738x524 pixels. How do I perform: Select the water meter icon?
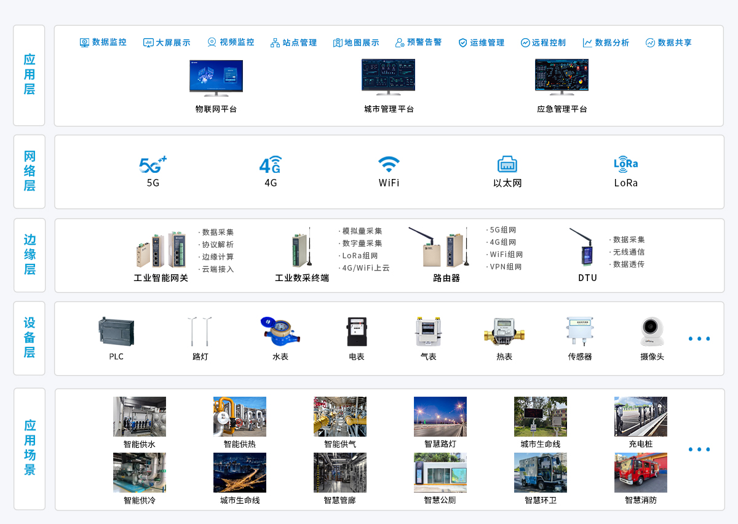pyautogui.click(x=280, y=331)
